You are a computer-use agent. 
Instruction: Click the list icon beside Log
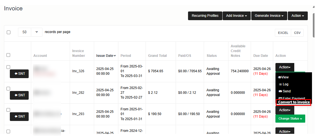280,84
